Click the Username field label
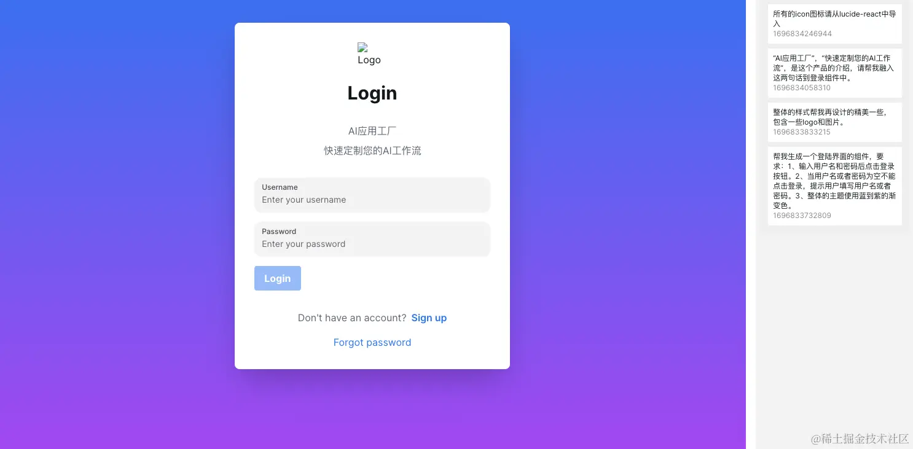Viewport: 913px width, 449px height. point(280,187)
